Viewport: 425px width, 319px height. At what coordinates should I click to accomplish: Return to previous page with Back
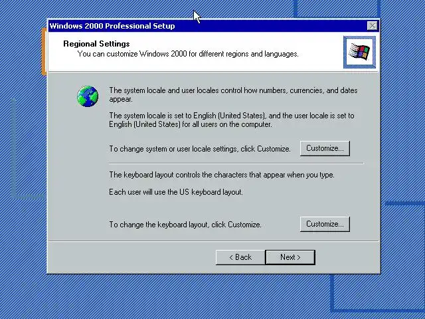click(x=240, y=257)
